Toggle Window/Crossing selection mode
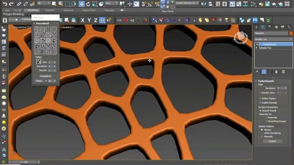Screen dimensions: 294x165 (74, 4)
